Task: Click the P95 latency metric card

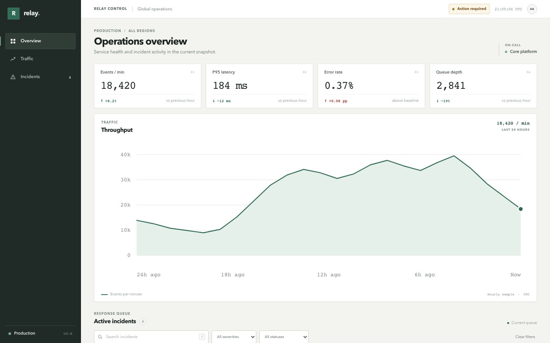Action: coord(259,86)
